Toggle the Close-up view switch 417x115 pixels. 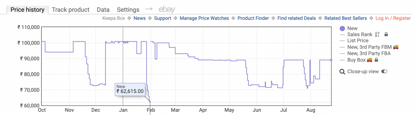tap(384, 71)
